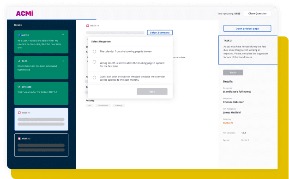
Task: Click the MEET-11 bug icon in sidebar
Action: (19, 113)
